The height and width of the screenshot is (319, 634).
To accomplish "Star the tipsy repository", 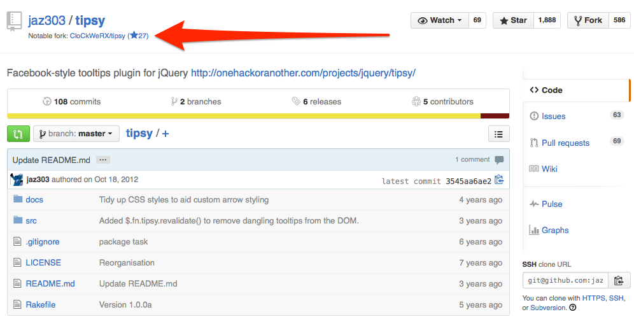I will 514,20.
